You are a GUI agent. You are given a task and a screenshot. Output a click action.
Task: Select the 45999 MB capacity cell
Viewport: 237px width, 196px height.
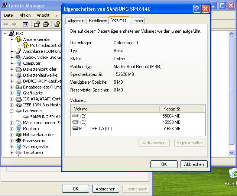pyautogui.click(x=171, y=122)
